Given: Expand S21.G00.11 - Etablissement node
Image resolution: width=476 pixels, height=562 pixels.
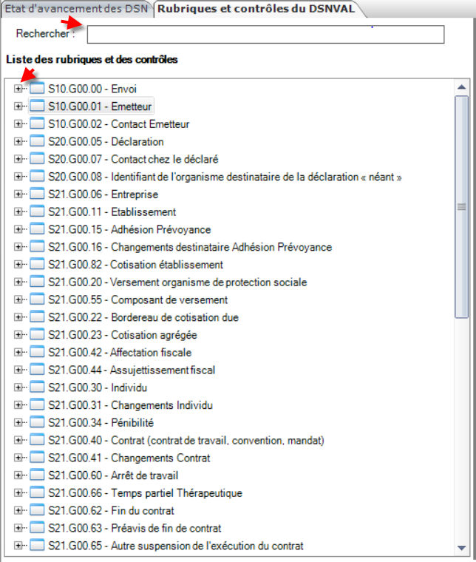Looking at the screenshot, I should pos(18,211).
